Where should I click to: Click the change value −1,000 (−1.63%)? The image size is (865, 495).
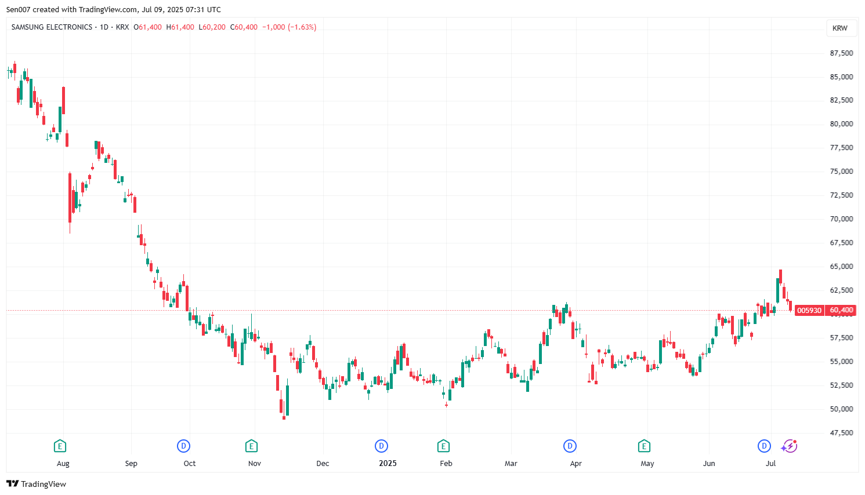pyautogui.click(x=289, y=27)
